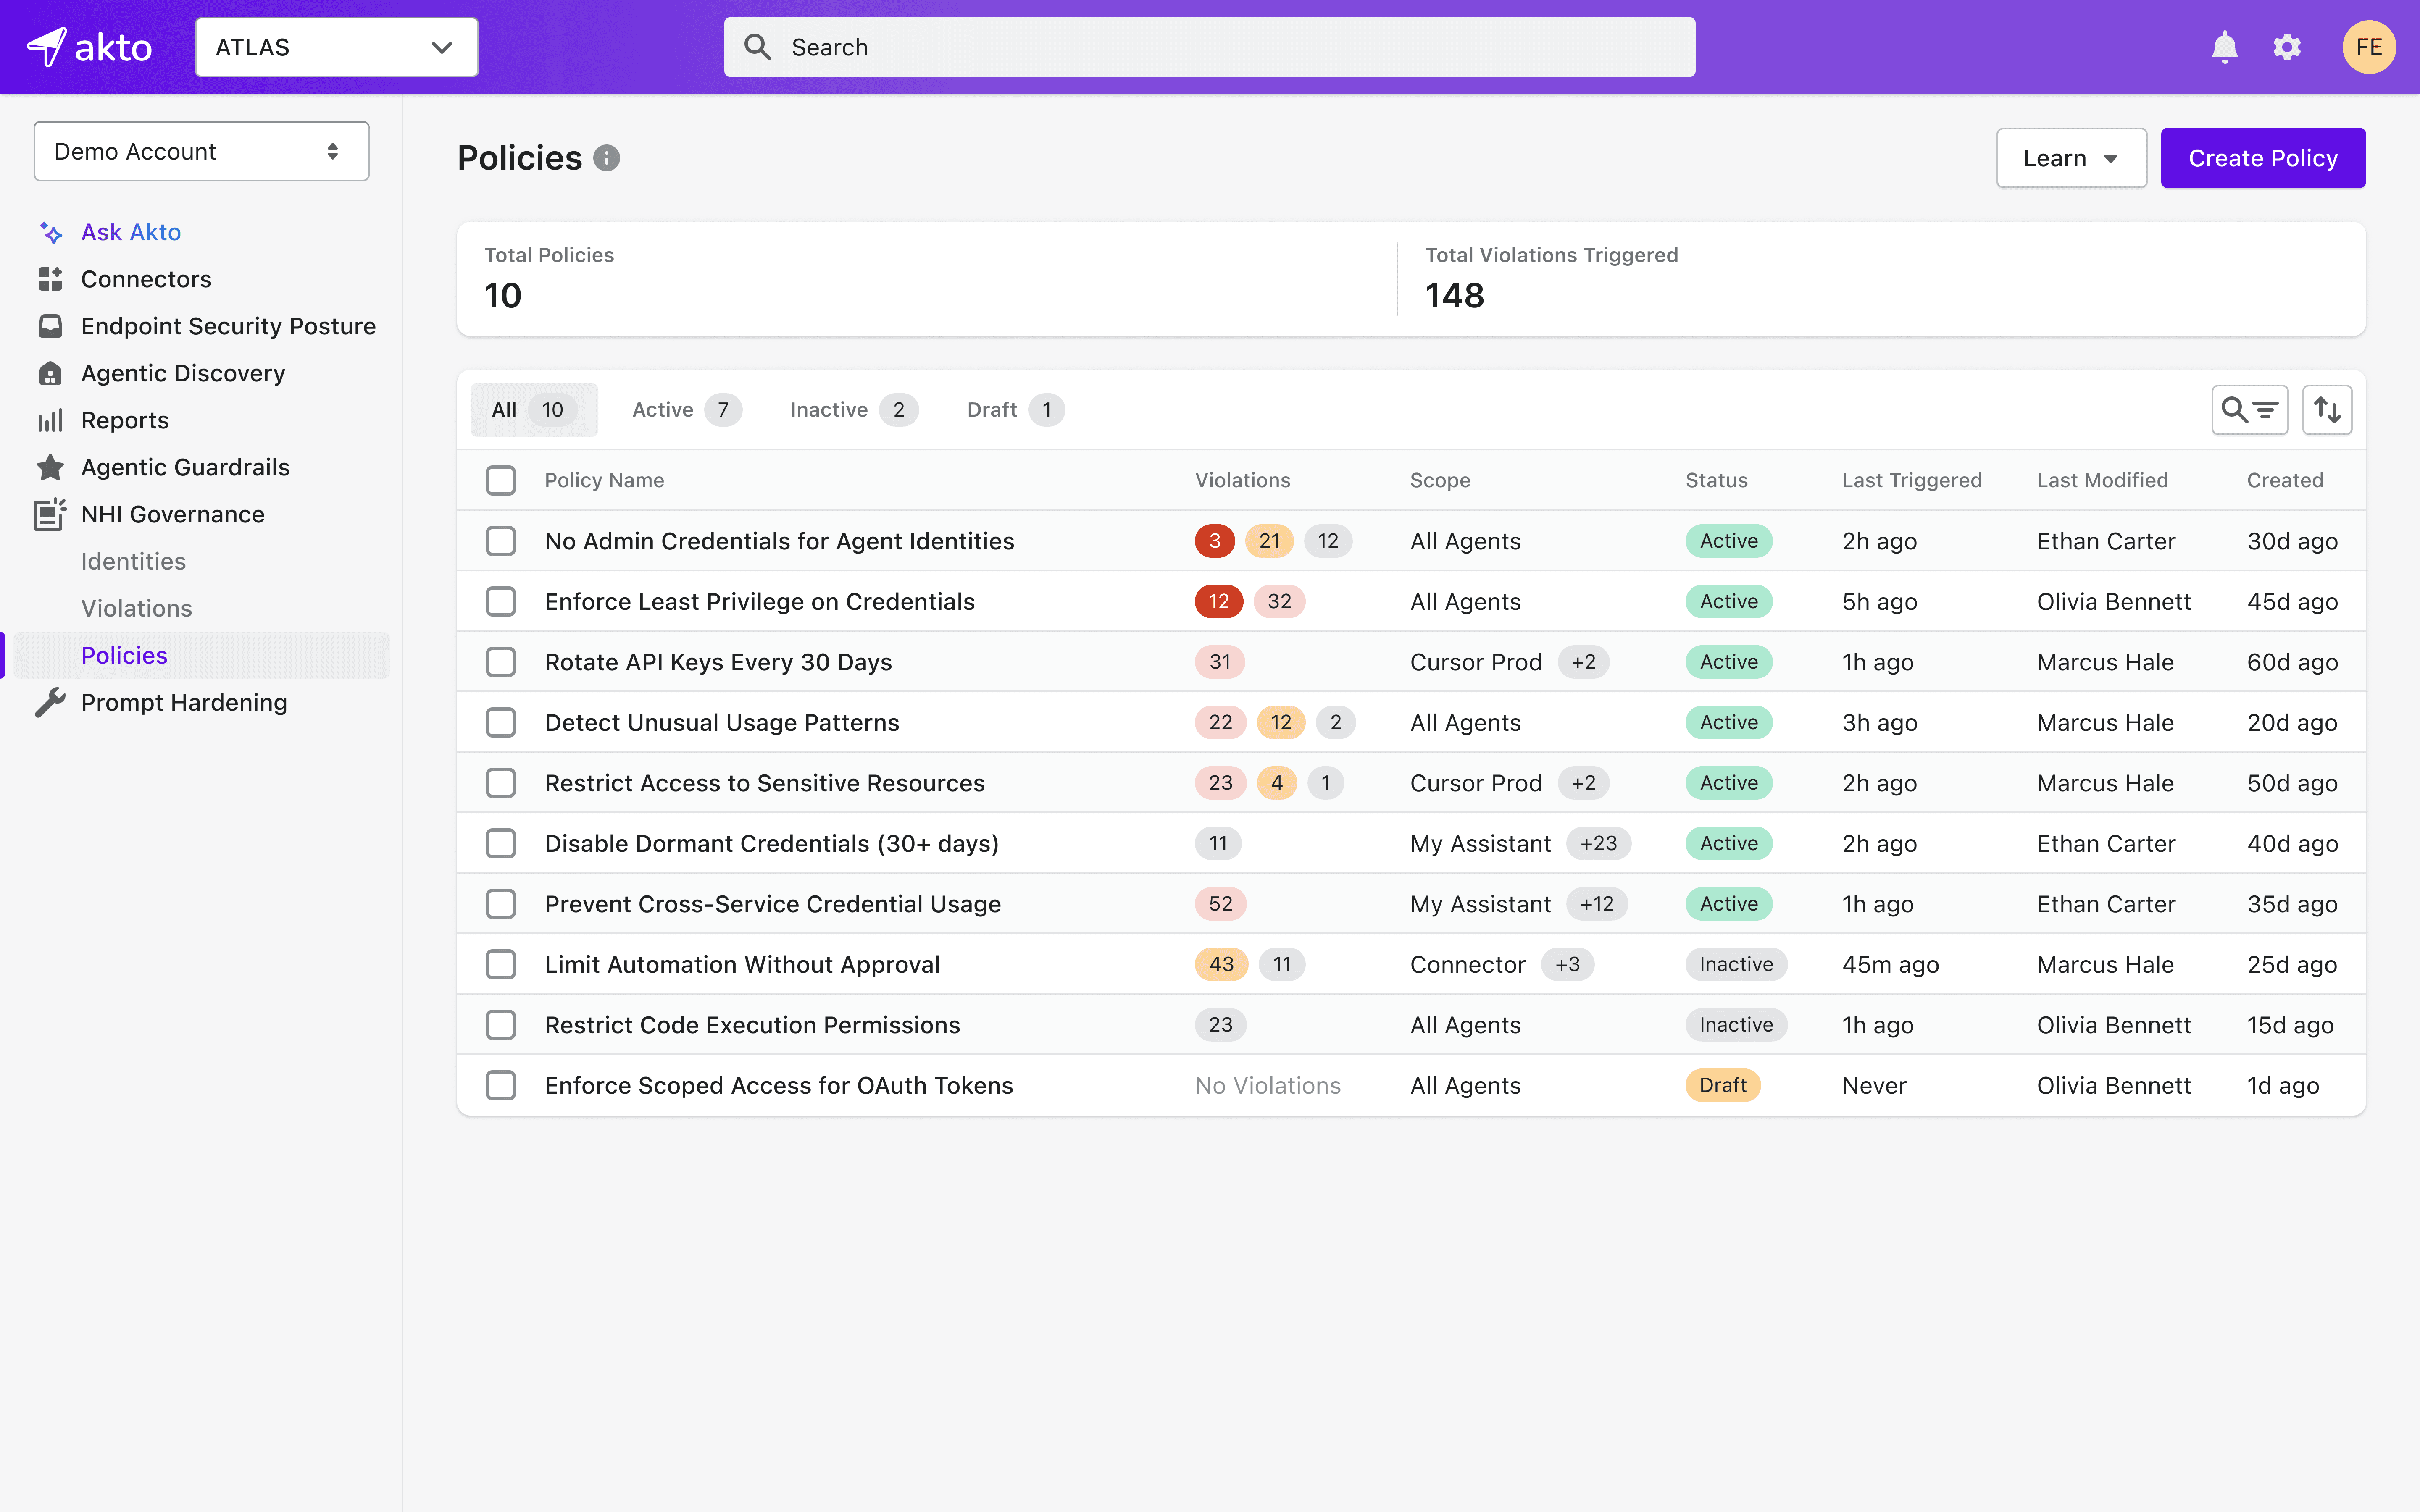Open the settings gear

point(2287,47)
